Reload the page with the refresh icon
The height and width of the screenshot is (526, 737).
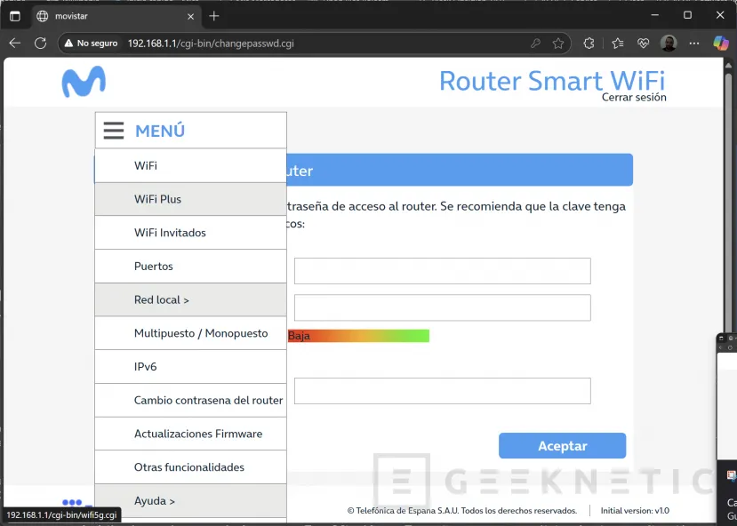click(40, 44)
